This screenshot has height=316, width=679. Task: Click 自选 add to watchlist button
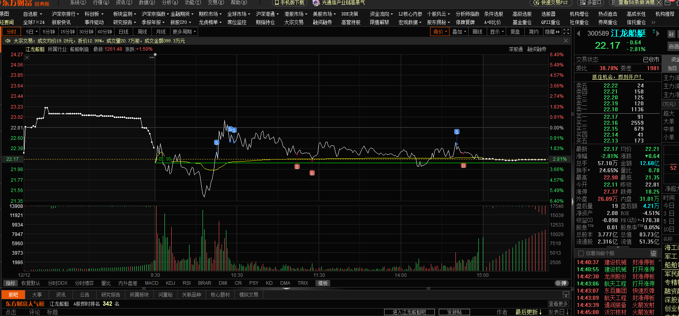point(673,46)
